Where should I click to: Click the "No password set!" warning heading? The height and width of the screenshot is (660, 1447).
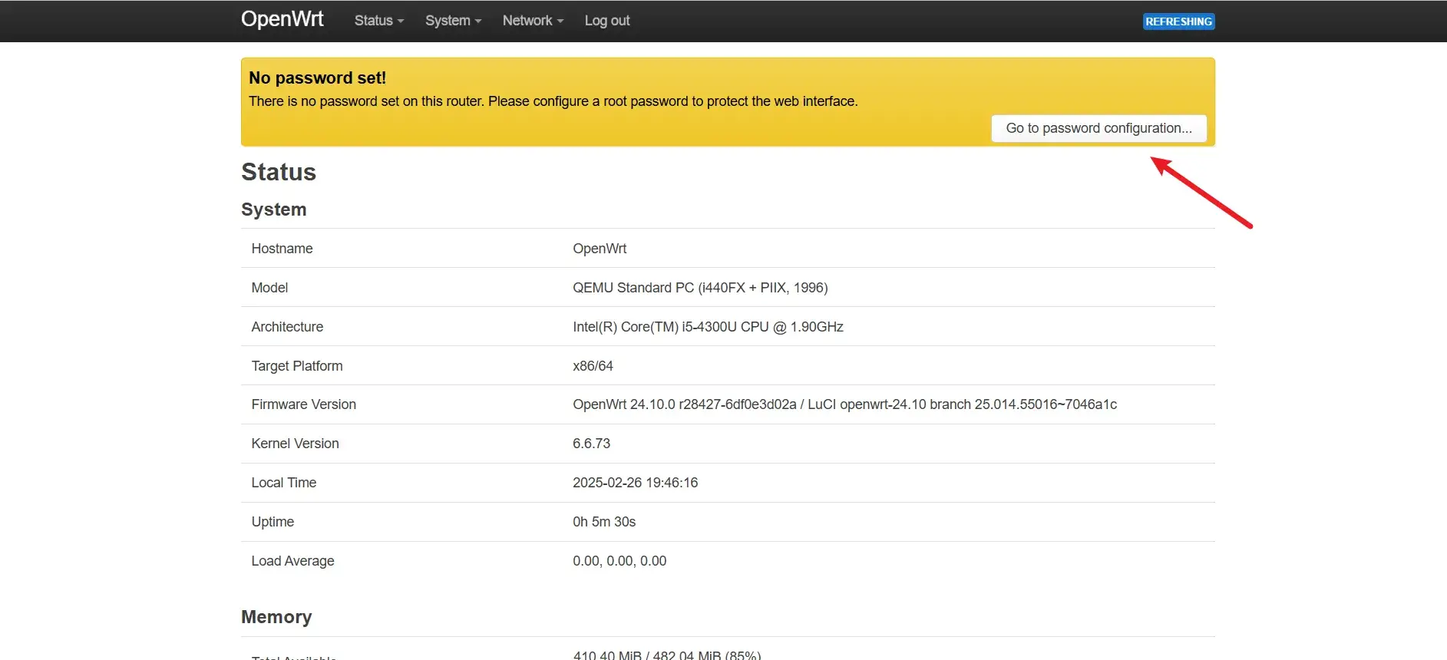[317, 78]
